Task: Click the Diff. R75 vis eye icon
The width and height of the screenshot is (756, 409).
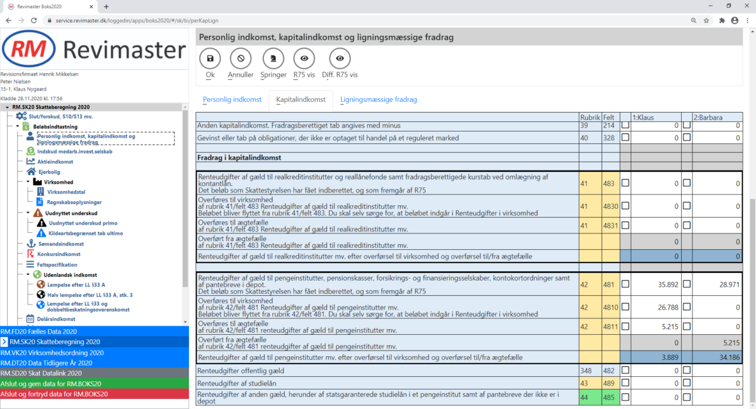Action: 340,59
